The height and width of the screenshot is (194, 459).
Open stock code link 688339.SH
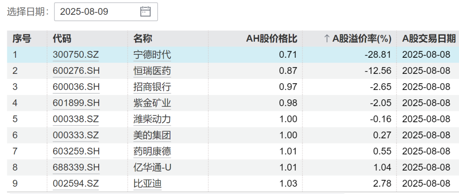coord(76,167)
